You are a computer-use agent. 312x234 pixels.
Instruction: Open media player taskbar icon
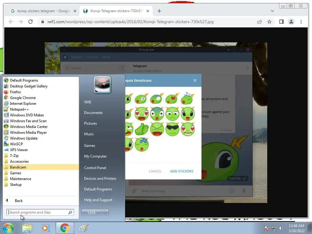[x=45, y=228]
